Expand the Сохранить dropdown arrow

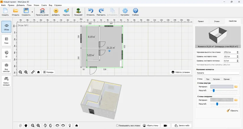(32, 12)
